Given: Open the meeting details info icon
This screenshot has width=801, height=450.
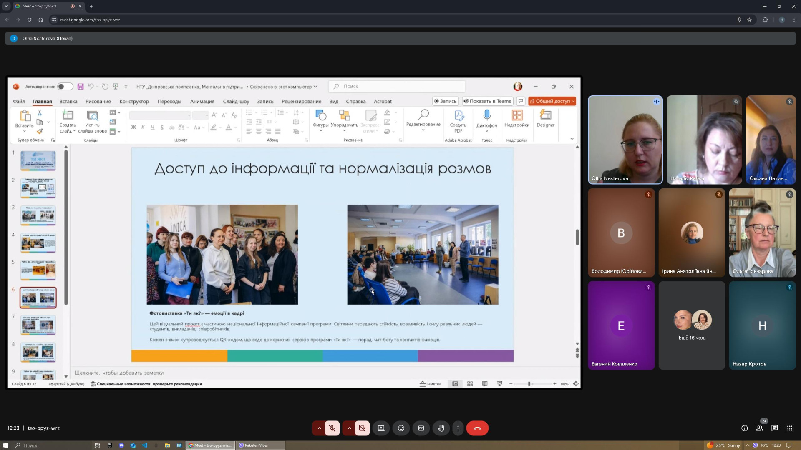Looking at the screenshot, I should tap(744, 428).
